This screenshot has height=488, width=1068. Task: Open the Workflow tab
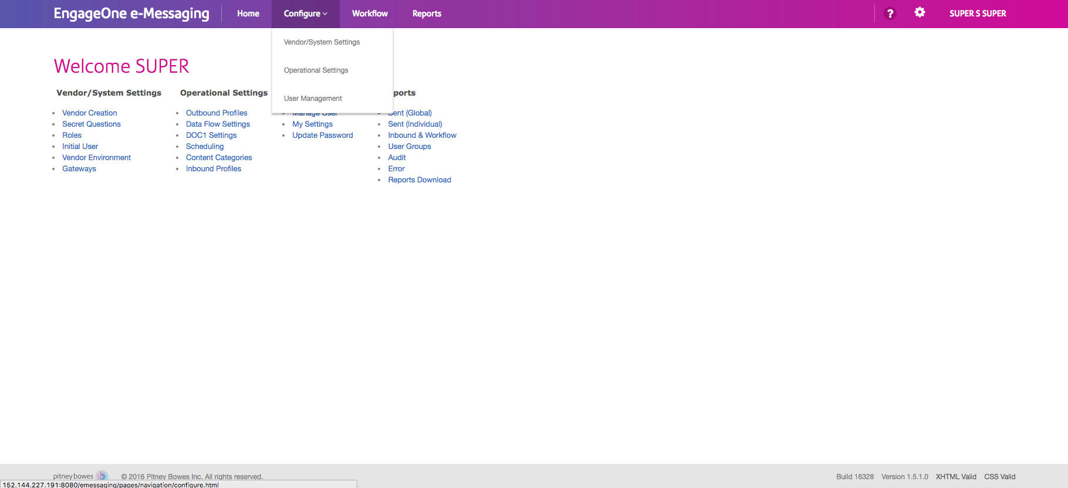click(370, 13)
